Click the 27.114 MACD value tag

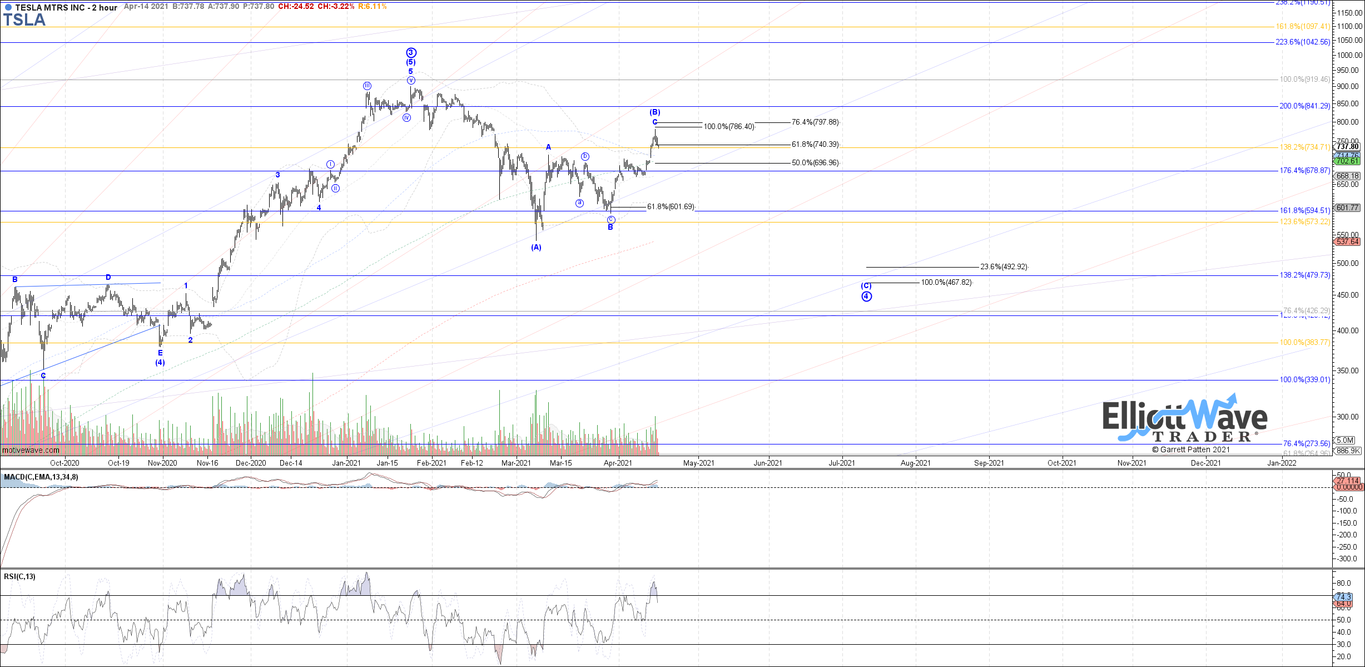[1348, 481]
